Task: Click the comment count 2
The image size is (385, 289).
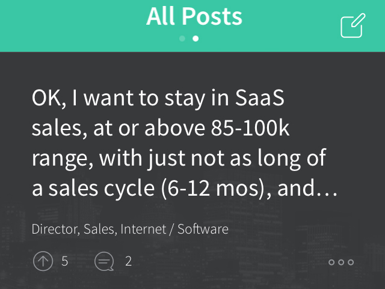Action: point(128,261)
